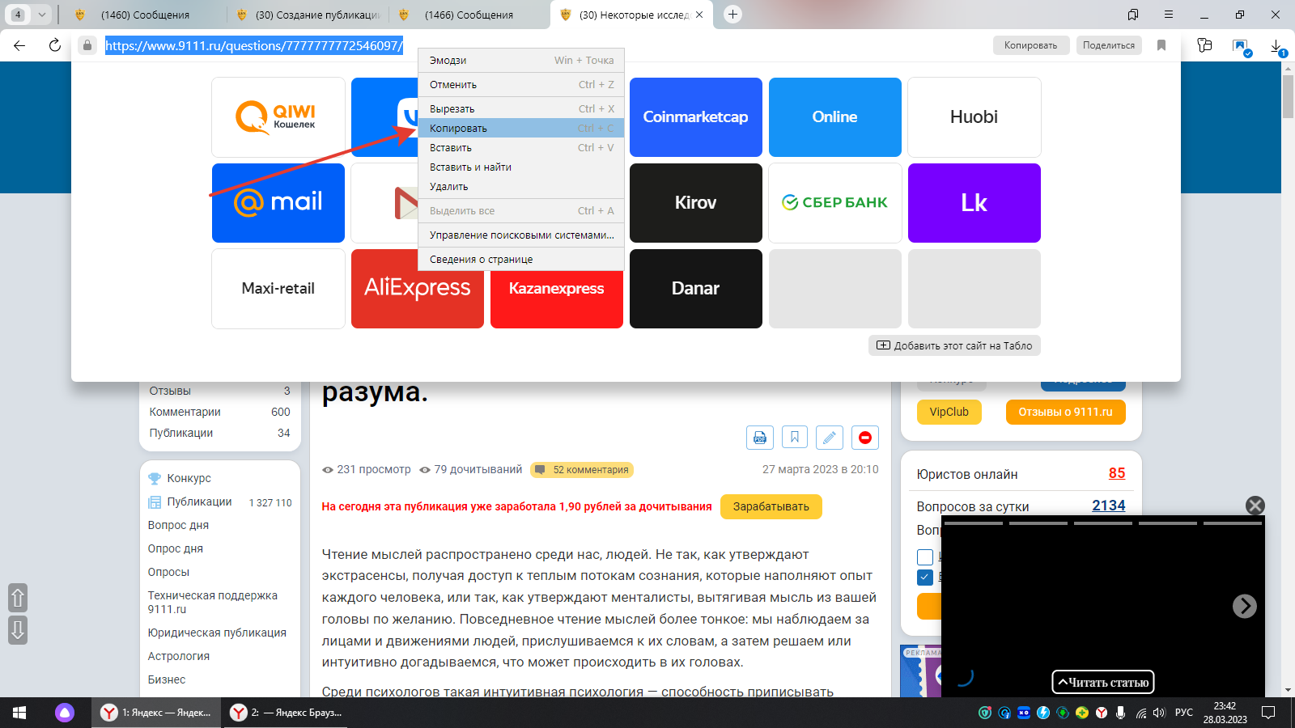Click the page scroll-up arrow on the left
This screenshot has height=728, width=1295.
18,598
